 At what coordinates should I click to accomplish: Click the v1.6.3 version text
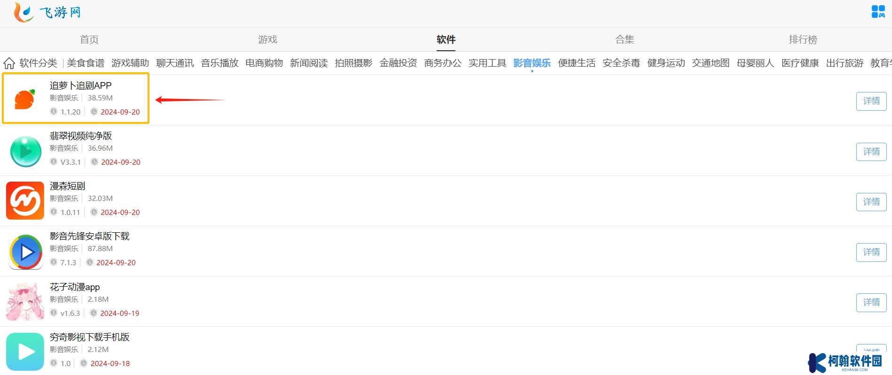(70, 314)
